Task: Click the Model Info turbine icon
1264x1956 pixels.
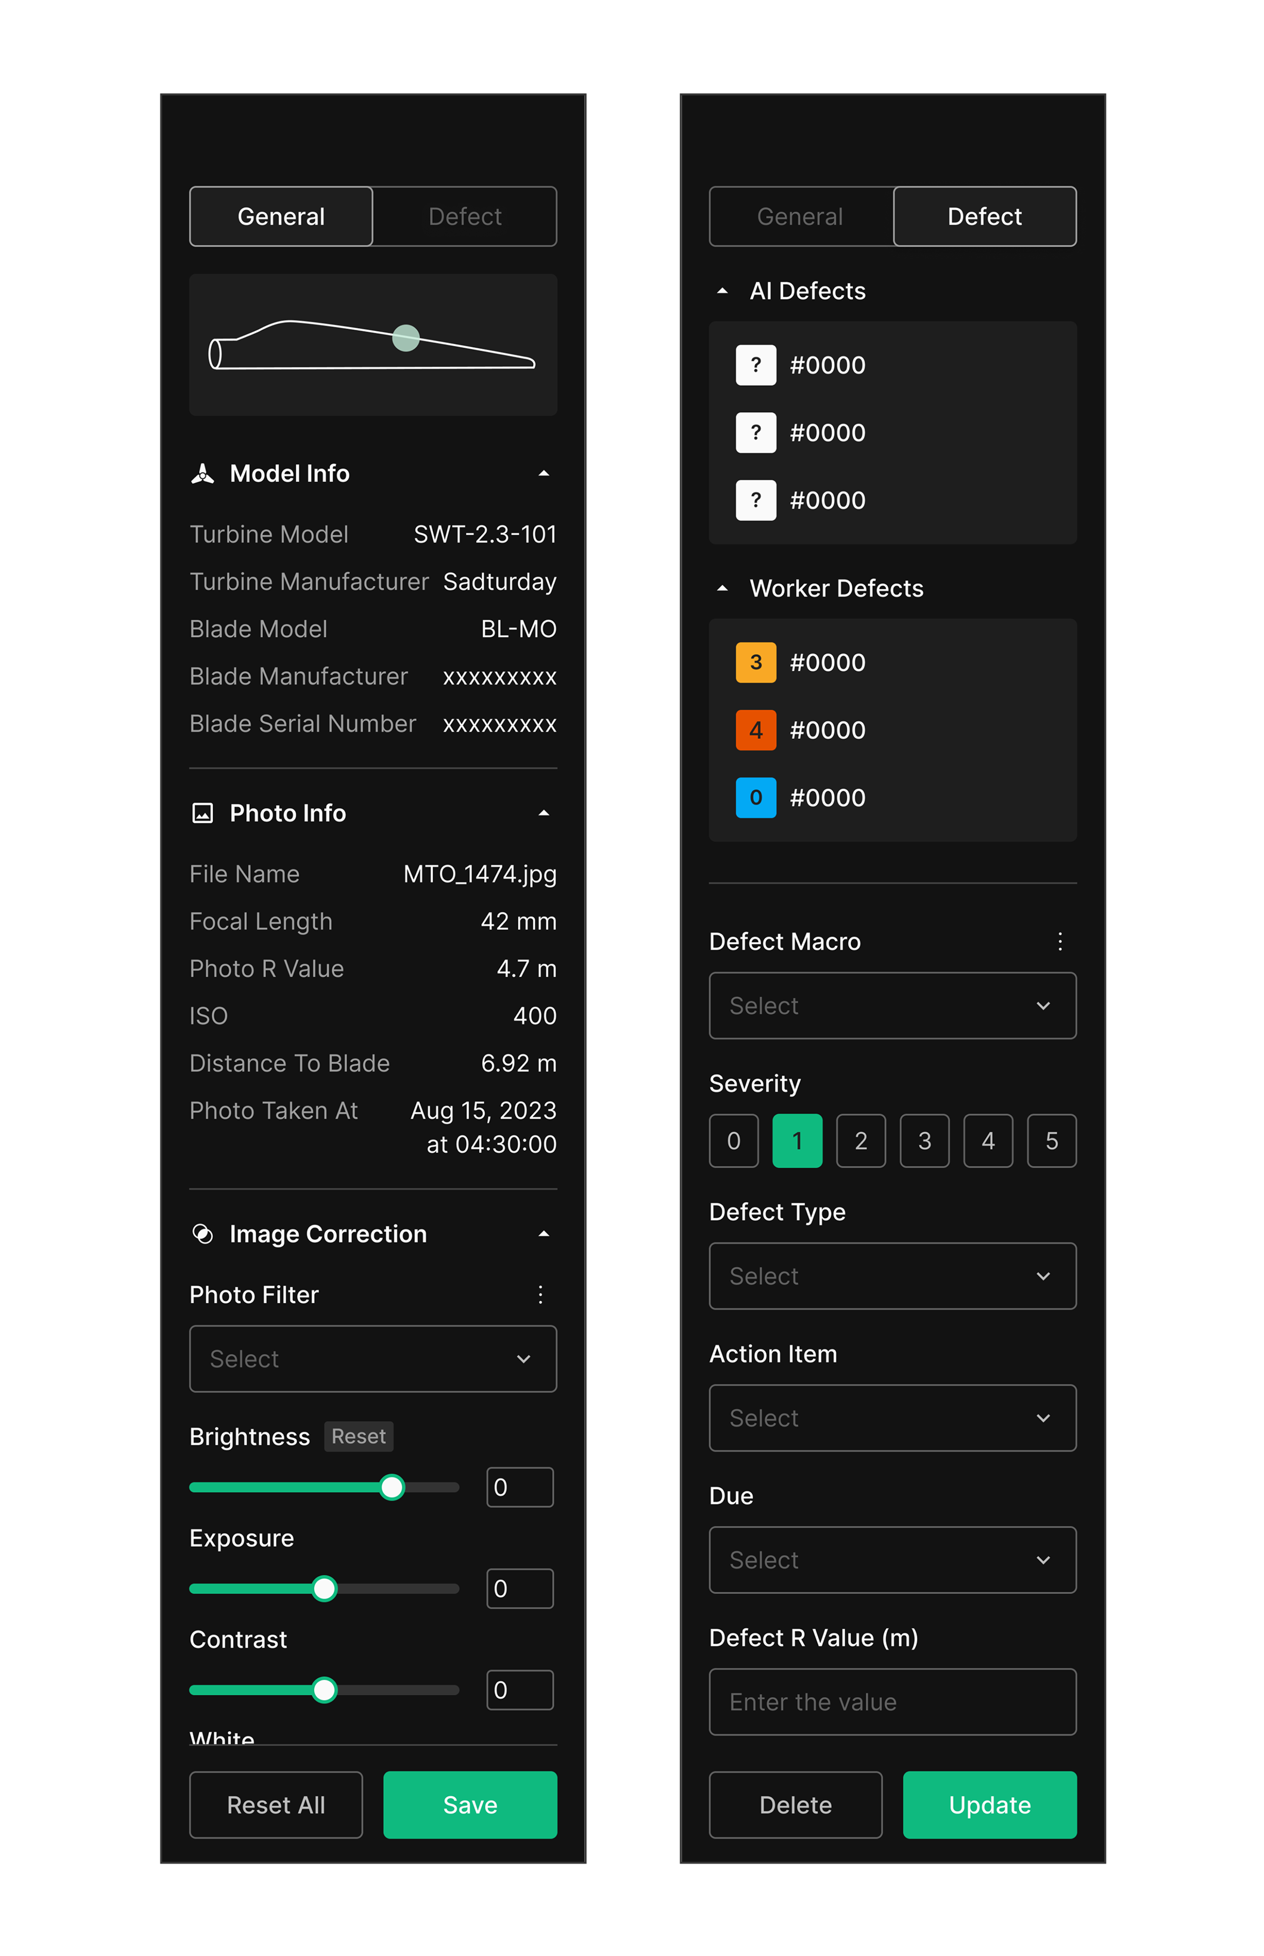Action: coord(203,473)
